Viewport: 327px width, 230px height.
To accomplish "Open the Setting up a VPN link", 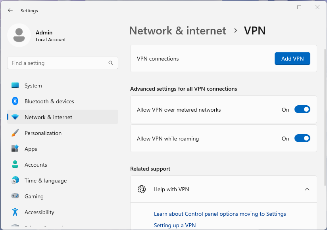I will 175,225.
